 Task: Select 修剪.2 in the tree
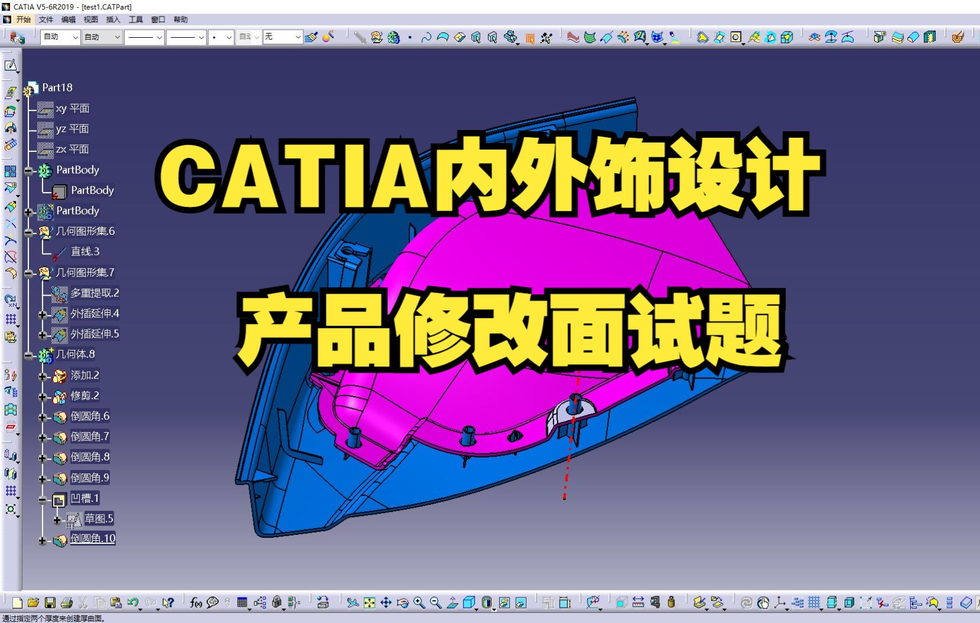85,395
